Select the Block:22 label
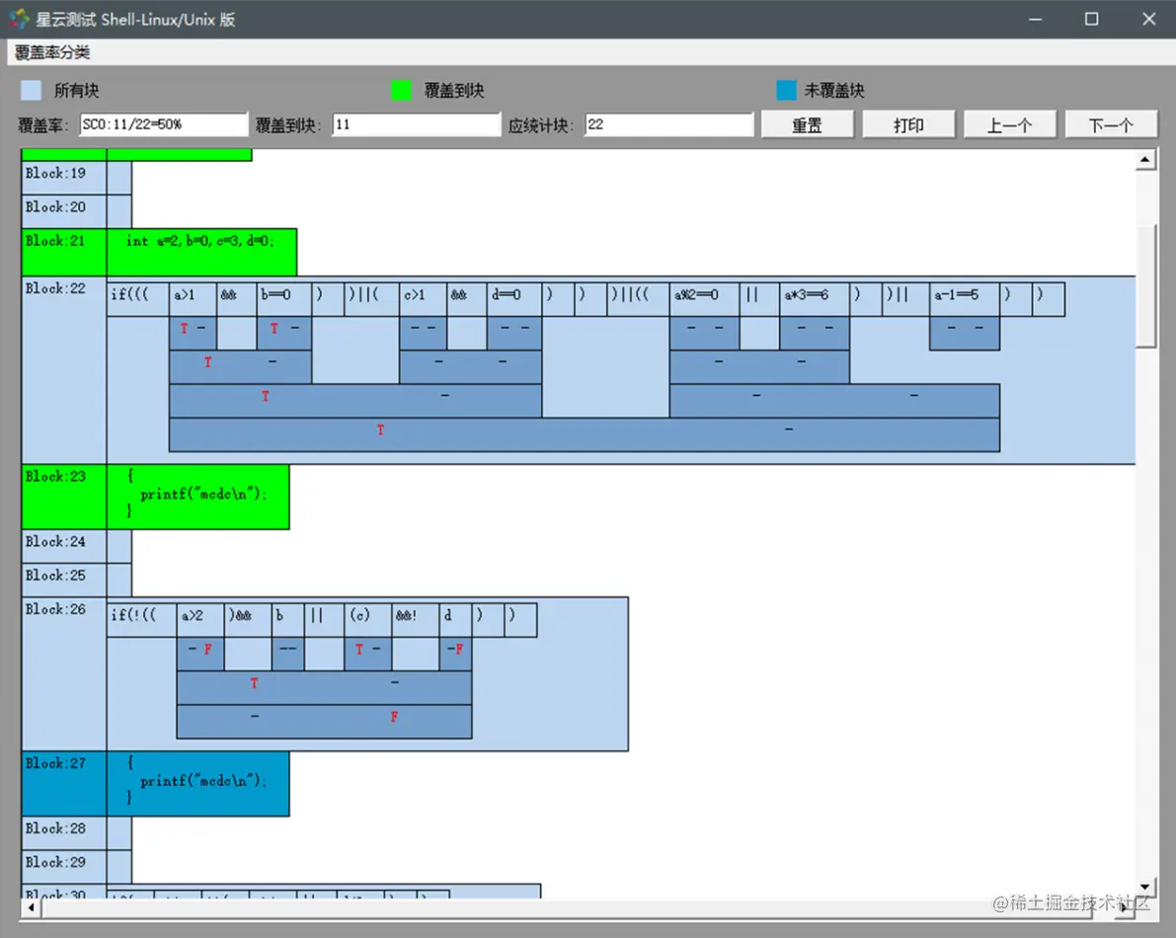This screenshot has height=938, width=1176. (x=64, y=369)
